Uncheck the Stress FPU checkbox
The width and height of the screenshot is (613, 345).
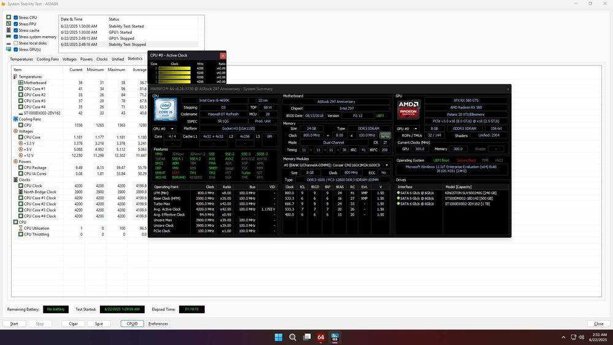16,24
